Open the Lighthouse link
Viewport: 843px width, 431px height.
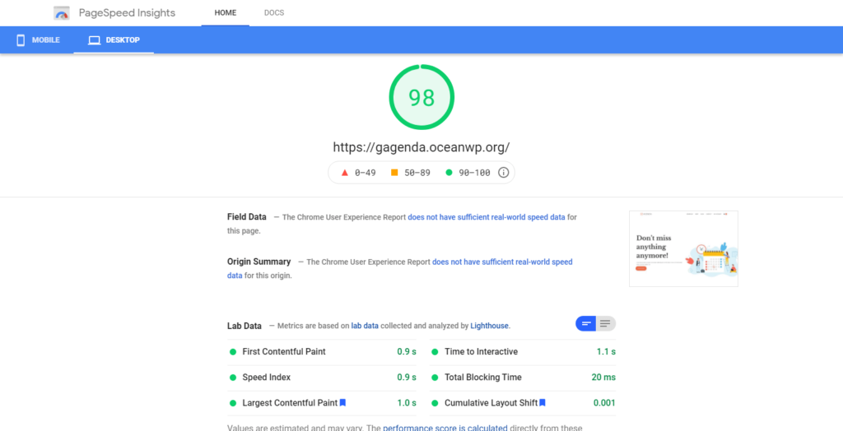pos(489,326)
